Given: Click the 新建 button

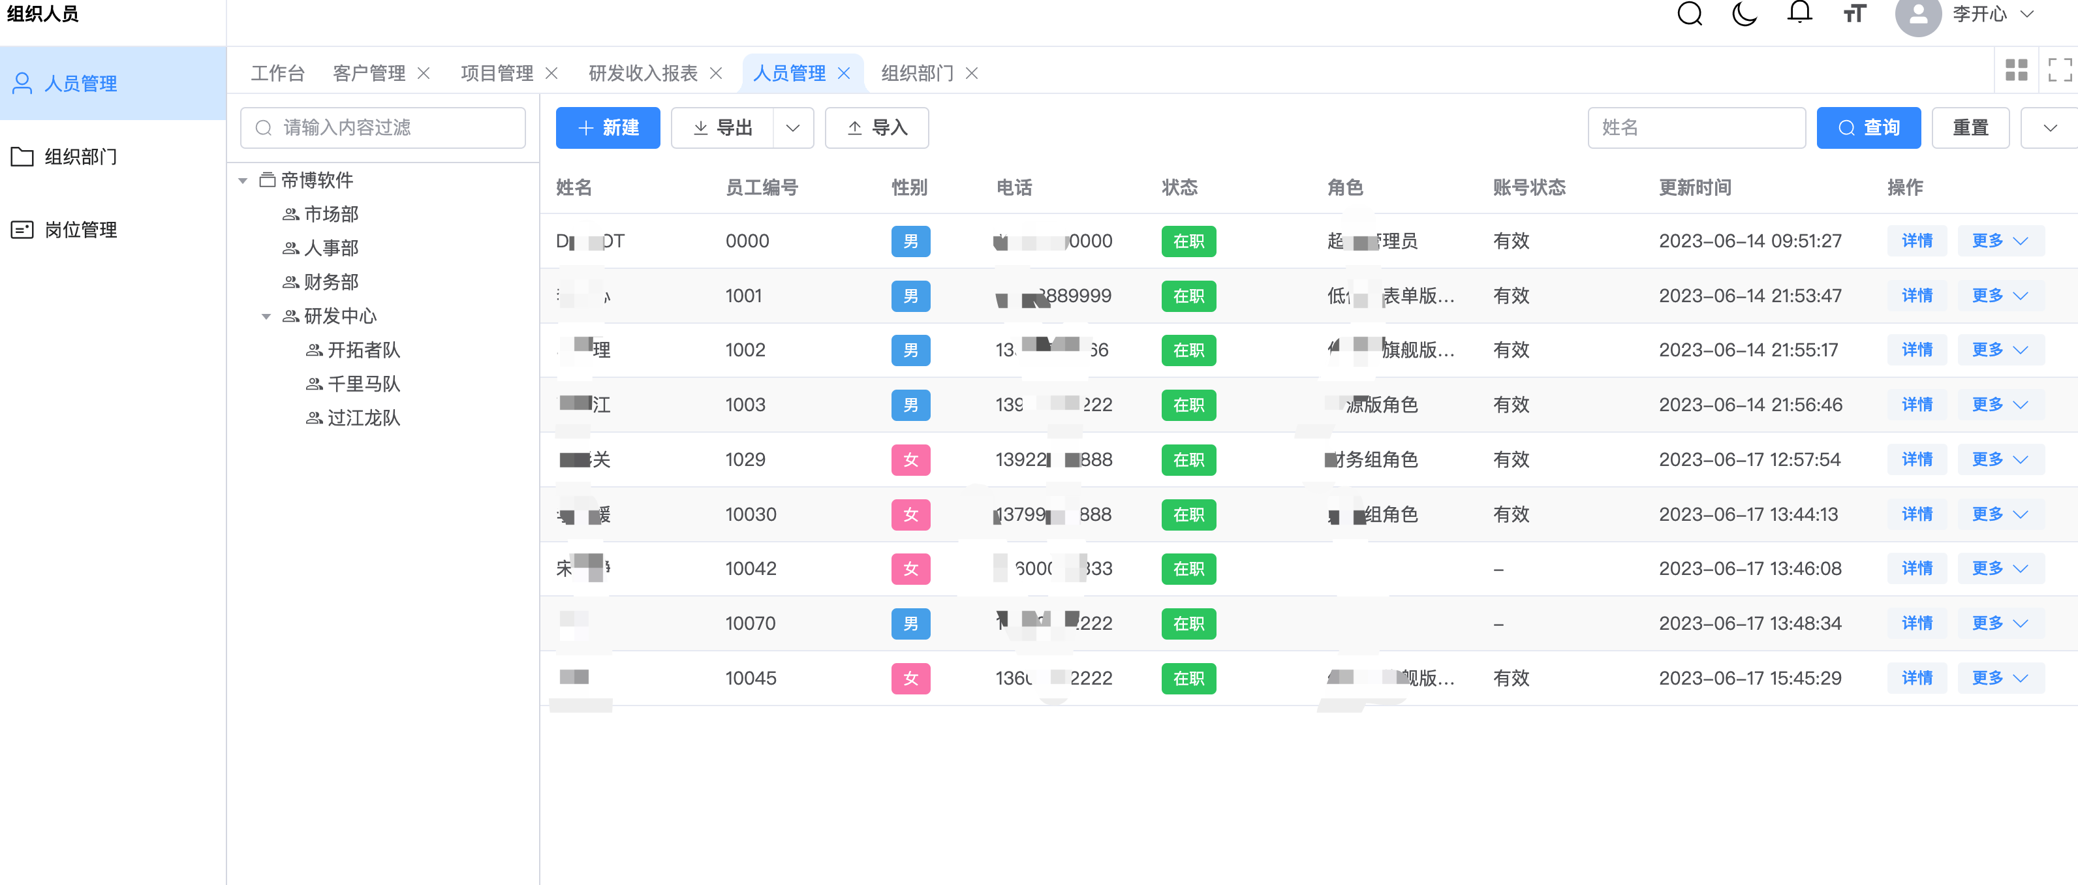Looking at the screenshot, I should (x=608, y=127).
